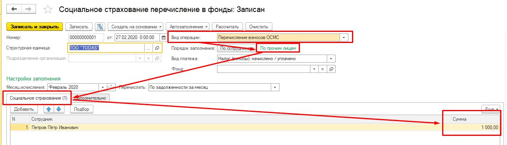Select 'По сотрудникам' fill order
507x145 pixels.
coord(236,48)
